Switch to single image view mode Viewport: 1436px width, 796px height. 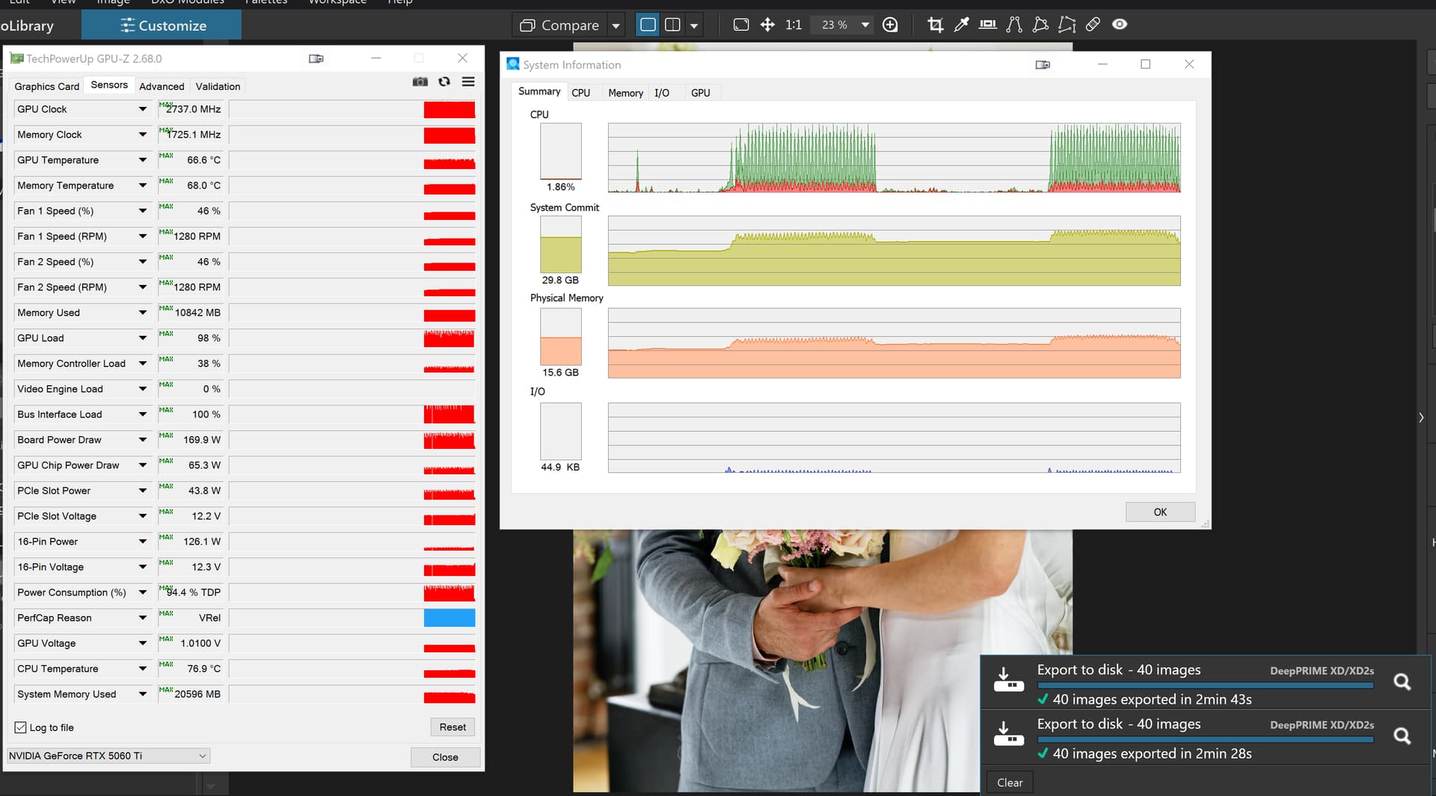click(648, 25)
